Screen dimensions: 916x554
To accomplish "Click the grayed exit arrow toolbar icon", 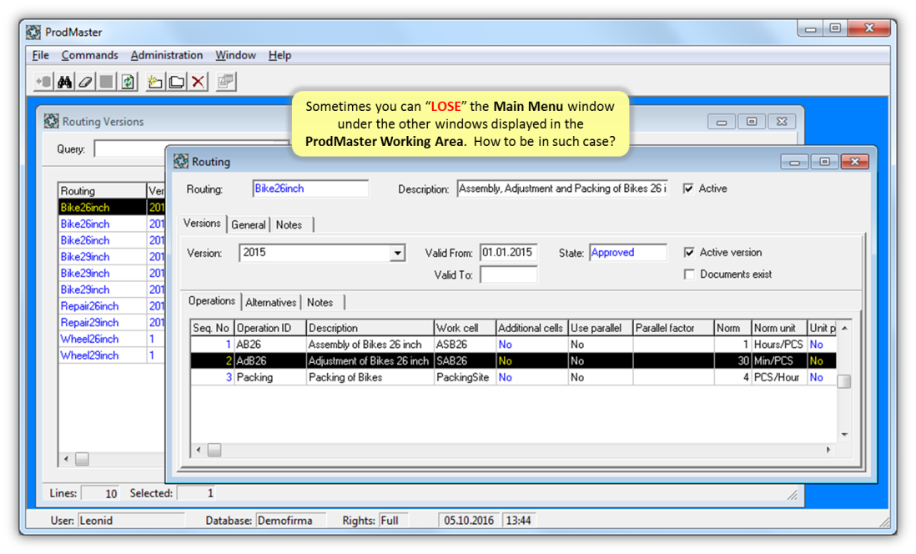I will tap(43, 81).
